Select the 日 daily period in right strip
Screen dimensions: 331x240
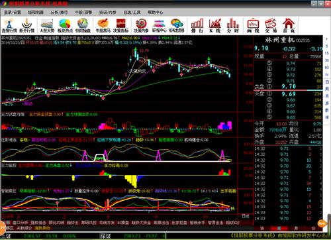(x=327, y=82)
